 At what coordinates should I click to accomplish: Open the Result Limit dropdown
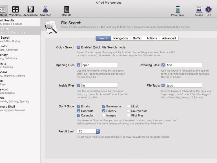(x=88, y=131)
